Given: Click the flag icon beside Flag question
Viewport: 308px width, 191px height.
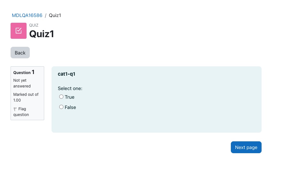Looking at the screenshot, I should point(15,109).
